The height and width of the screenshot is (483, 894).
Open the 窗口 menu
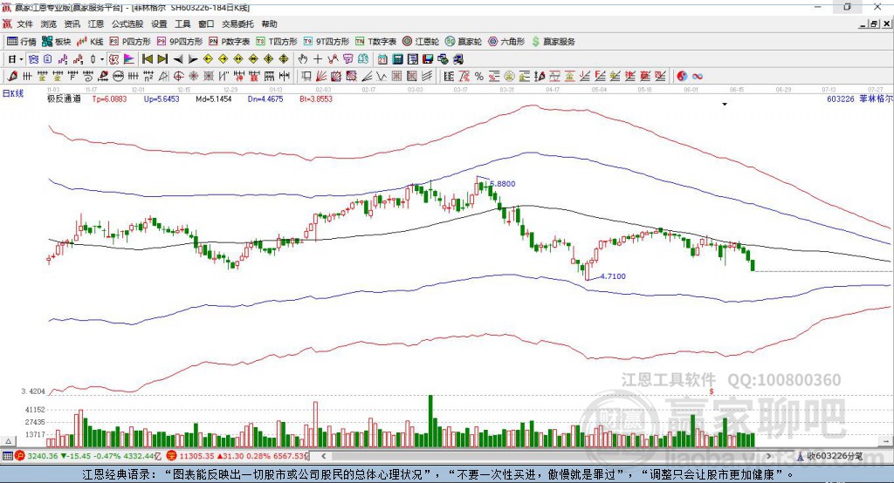click(x=206, y=24)
